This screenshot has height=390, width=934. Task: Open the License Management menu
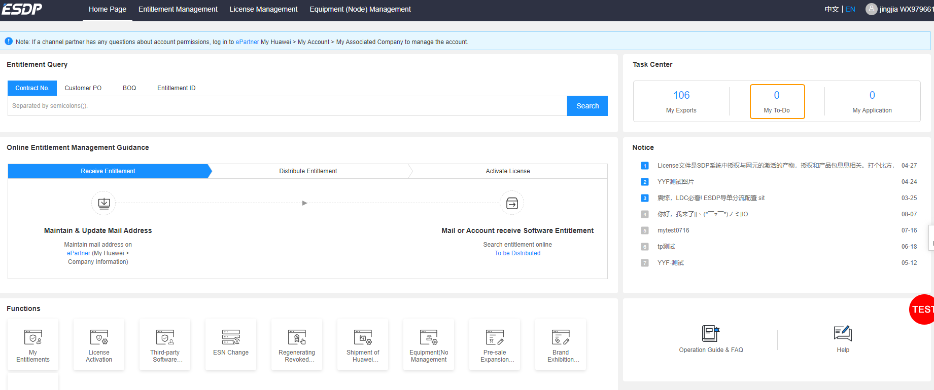263,9
